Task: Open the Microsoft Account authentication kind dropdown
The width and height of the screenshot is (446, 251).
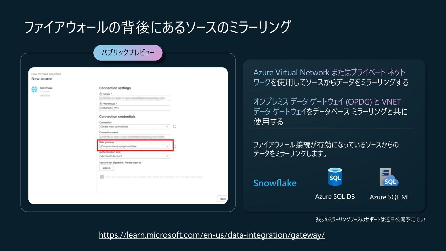Action: pos(135,156)
